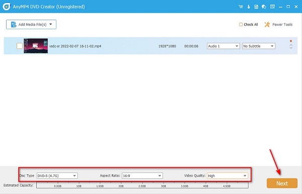The width and height of the screenshot is (302, 194).
Task: Open the support chat icon
Action: point(264,7)
